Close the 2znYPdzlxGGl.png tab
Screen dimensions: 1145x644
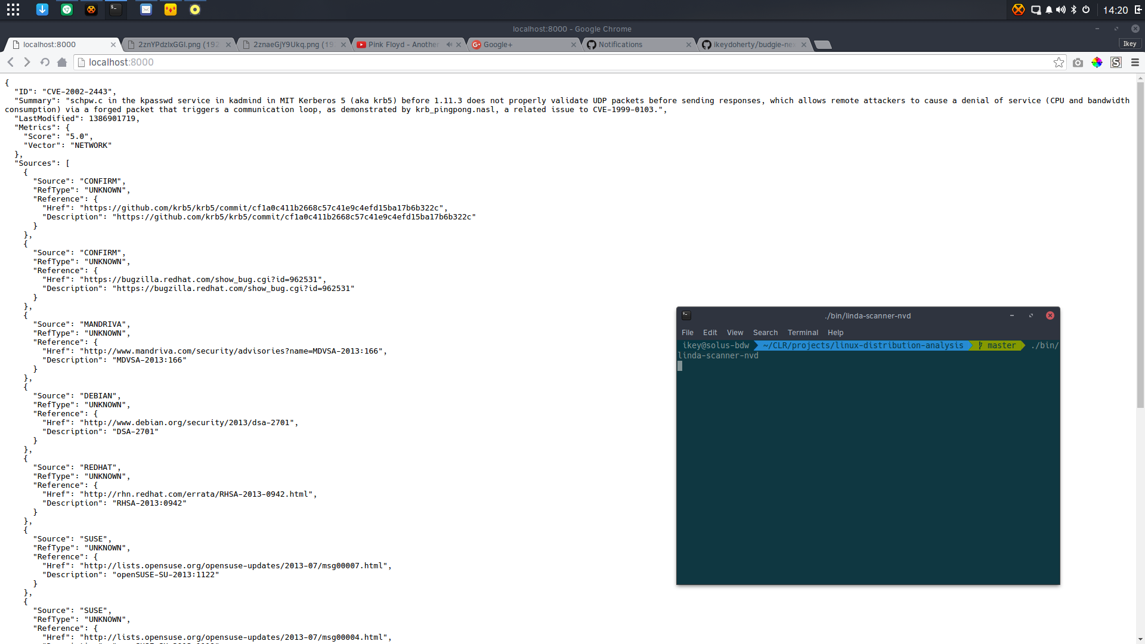[228, 45]
